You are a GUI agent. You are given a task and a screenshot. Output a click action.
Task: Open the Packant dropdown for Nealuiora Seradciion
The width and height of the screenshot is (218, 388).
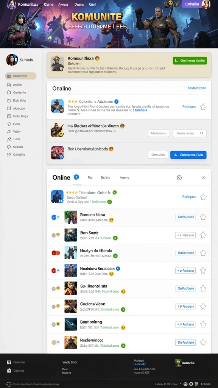[185, 271]
